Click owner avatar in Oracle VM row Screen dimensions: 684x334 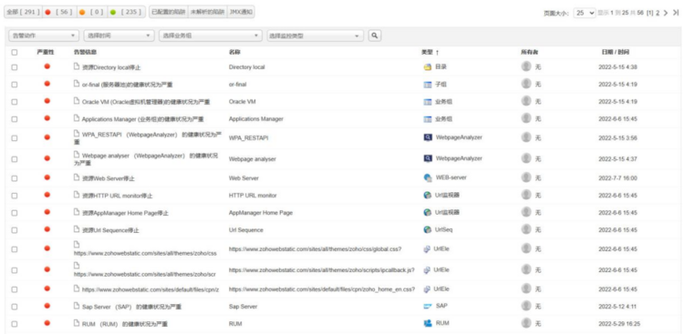[526, 101]
